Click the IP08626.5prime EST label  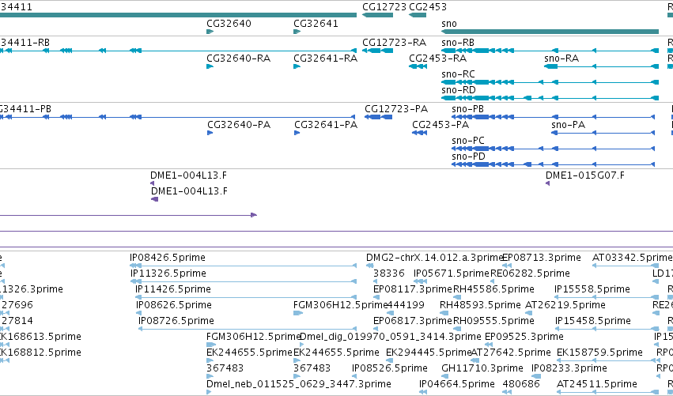(x=174, y=305)
